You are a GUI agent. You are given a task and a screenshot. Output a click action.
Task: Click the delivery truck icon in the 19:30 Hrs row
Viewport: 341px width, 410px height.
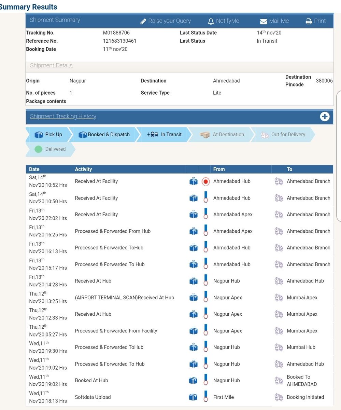(279, 347)
